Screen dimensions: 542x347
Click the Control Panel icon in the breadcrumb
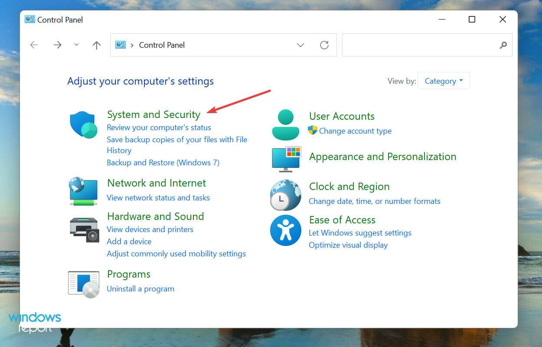(120, 45)
